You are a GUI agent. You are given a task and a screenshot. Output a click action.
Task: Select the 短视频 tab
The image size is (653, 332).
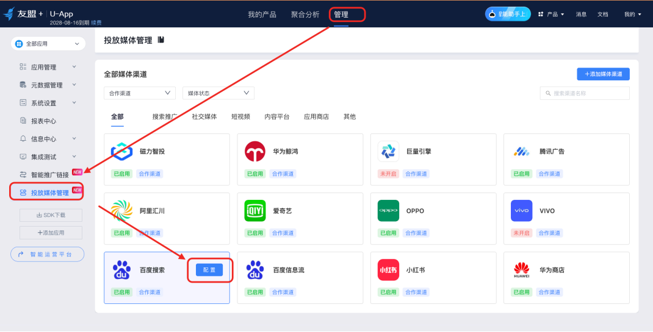pos(240,117)
